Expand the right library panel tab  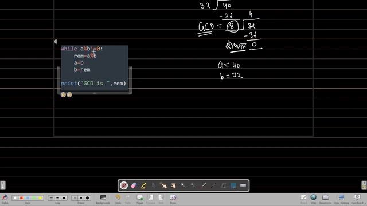364,185
